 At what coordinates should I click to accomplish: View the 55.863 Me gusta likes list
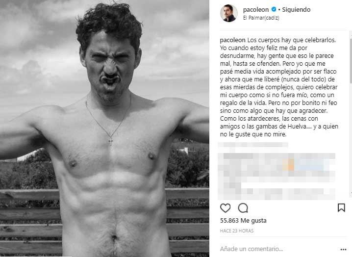pyautogui.click(x=243, y=221)
